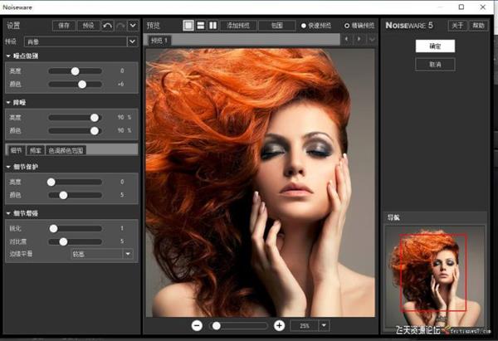498x341 pixels.
Task: Select the 精确预览 radio button
Action: coord(347,26)
